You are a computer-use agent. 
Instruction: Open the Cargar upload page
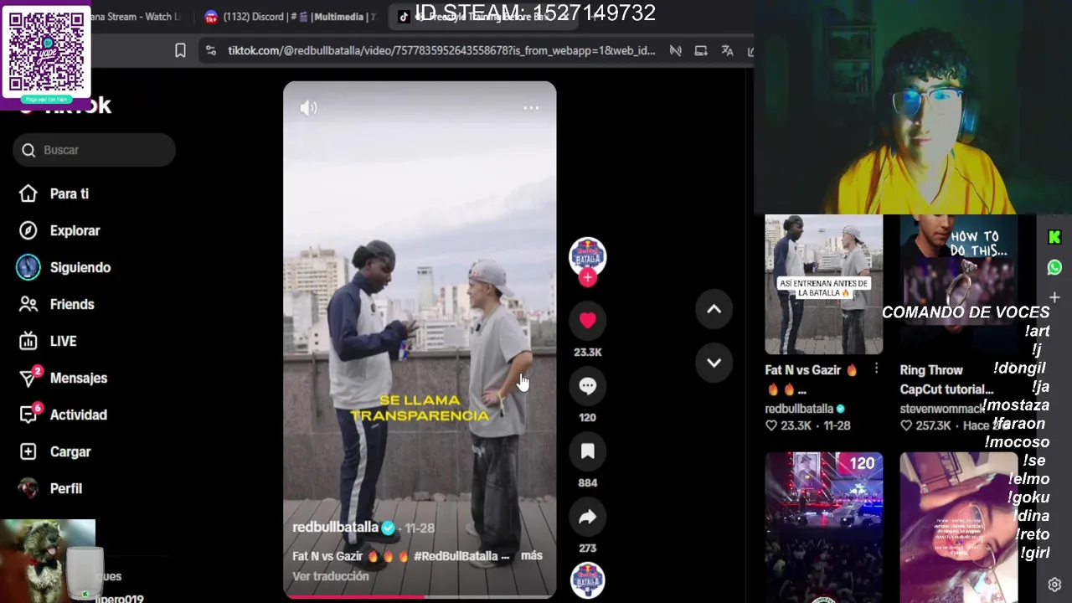coord(70,451)
